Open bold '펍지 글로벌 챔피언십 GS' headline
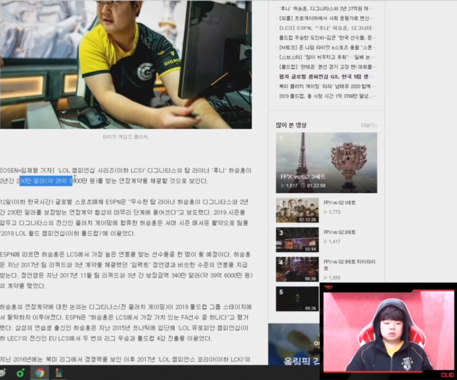The height and width of the screenshot is (380, 457). 327,77
